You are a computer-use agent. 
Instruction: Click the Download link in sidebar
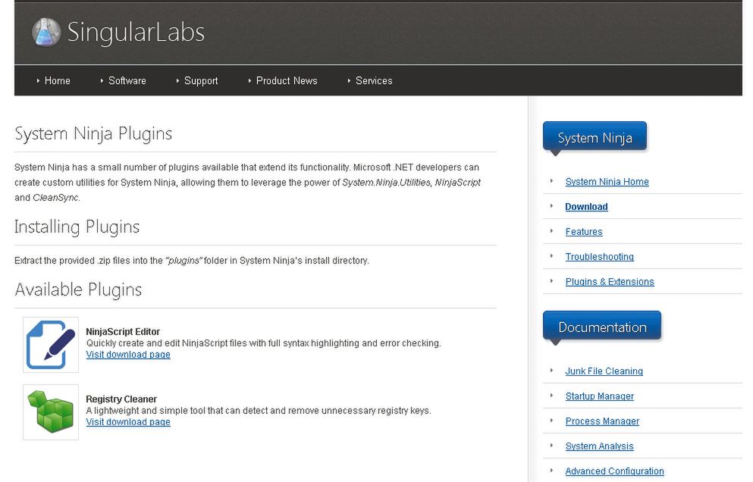click(586, 207)
